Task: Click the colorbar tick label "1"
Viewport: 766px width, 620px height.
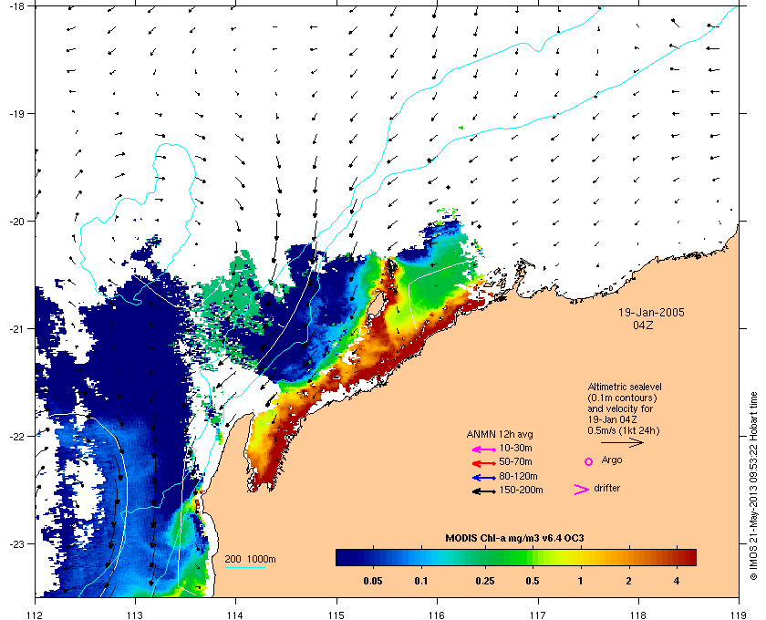Action: pos(580,582)
